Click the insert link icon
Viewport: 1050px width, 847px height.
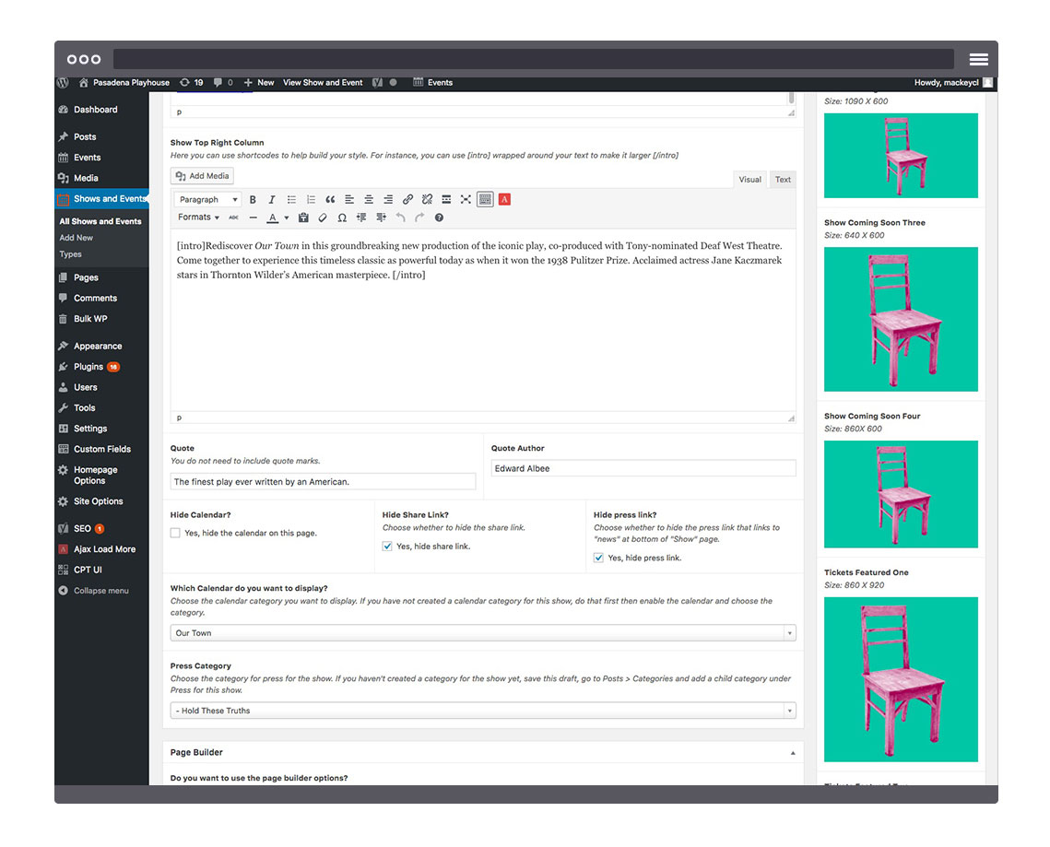(x=407, y=200)
